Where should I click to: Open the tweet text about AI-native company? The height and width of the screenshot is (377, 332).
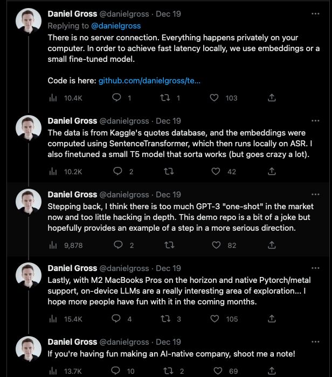171,353
